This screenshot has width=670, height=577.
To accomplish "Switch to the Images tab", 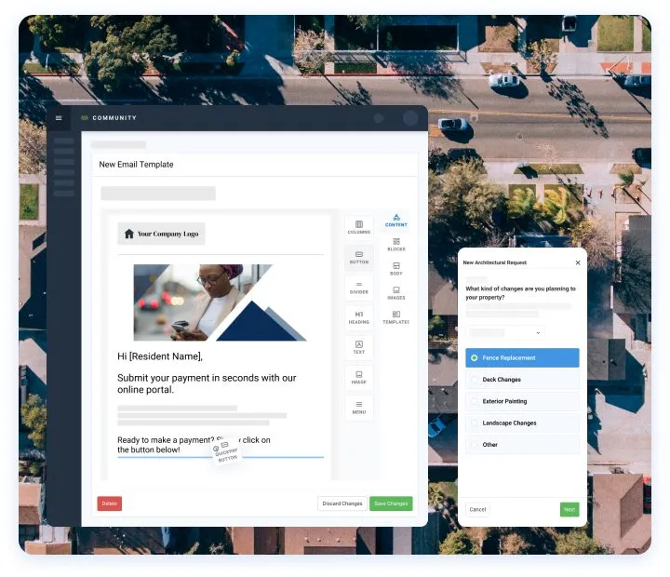I will click(x=396, y=293).
